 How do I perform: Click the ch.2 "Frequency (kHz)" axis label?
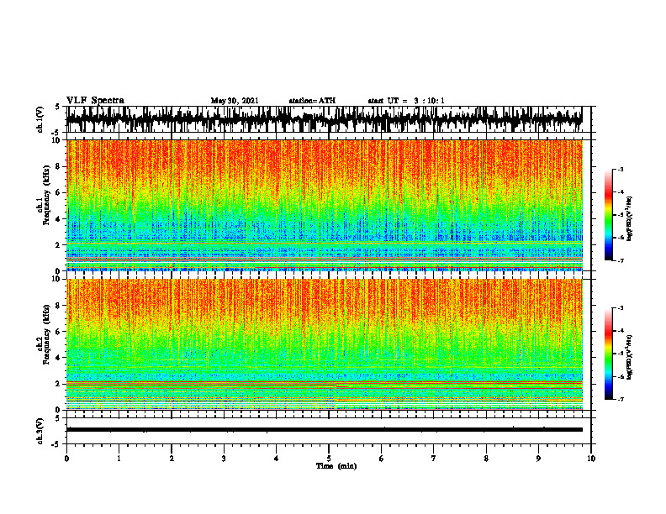[x=46, y=334]
